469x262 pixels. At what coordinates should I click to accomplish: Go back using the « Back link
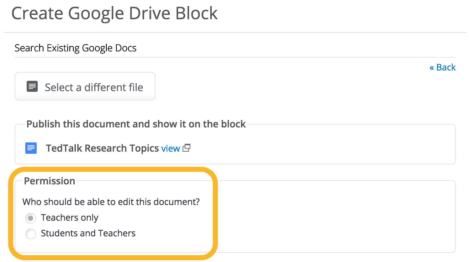pyautogui.click(x=442, y=67)
